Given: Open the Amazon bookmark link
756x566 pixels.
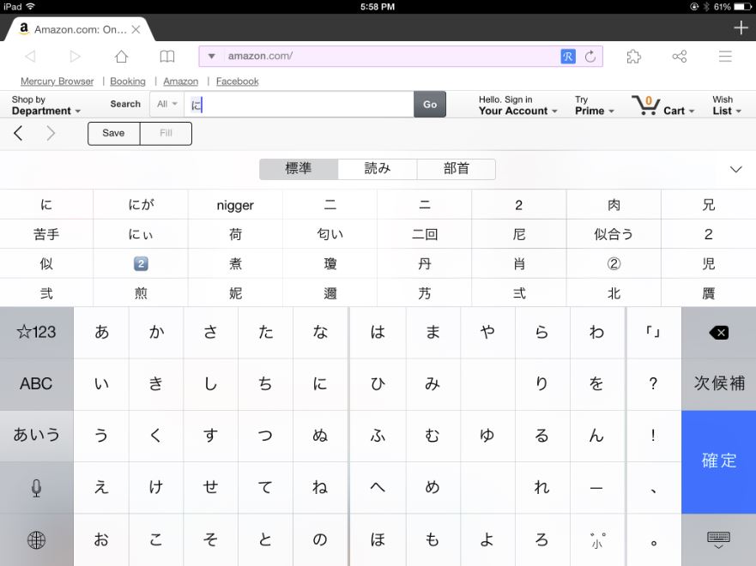Looking at the screenshot, I should tap(181, 81).
